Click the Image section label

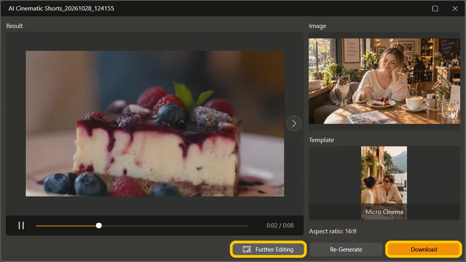(x=317, y=26)
